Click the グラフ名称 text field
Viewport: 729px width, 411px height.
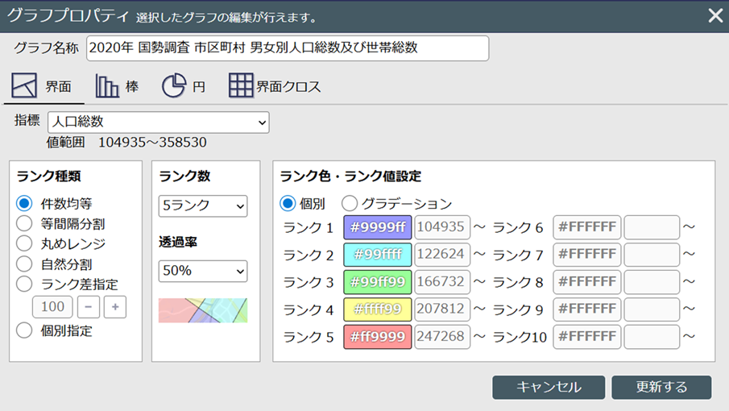(287, 48)
